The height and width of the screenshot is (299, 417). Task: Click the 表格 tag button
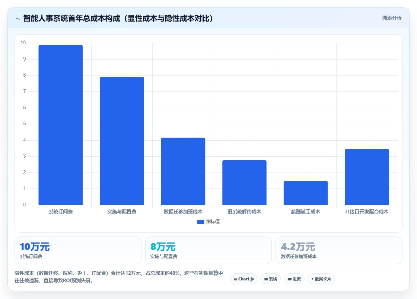click(270, 279)
